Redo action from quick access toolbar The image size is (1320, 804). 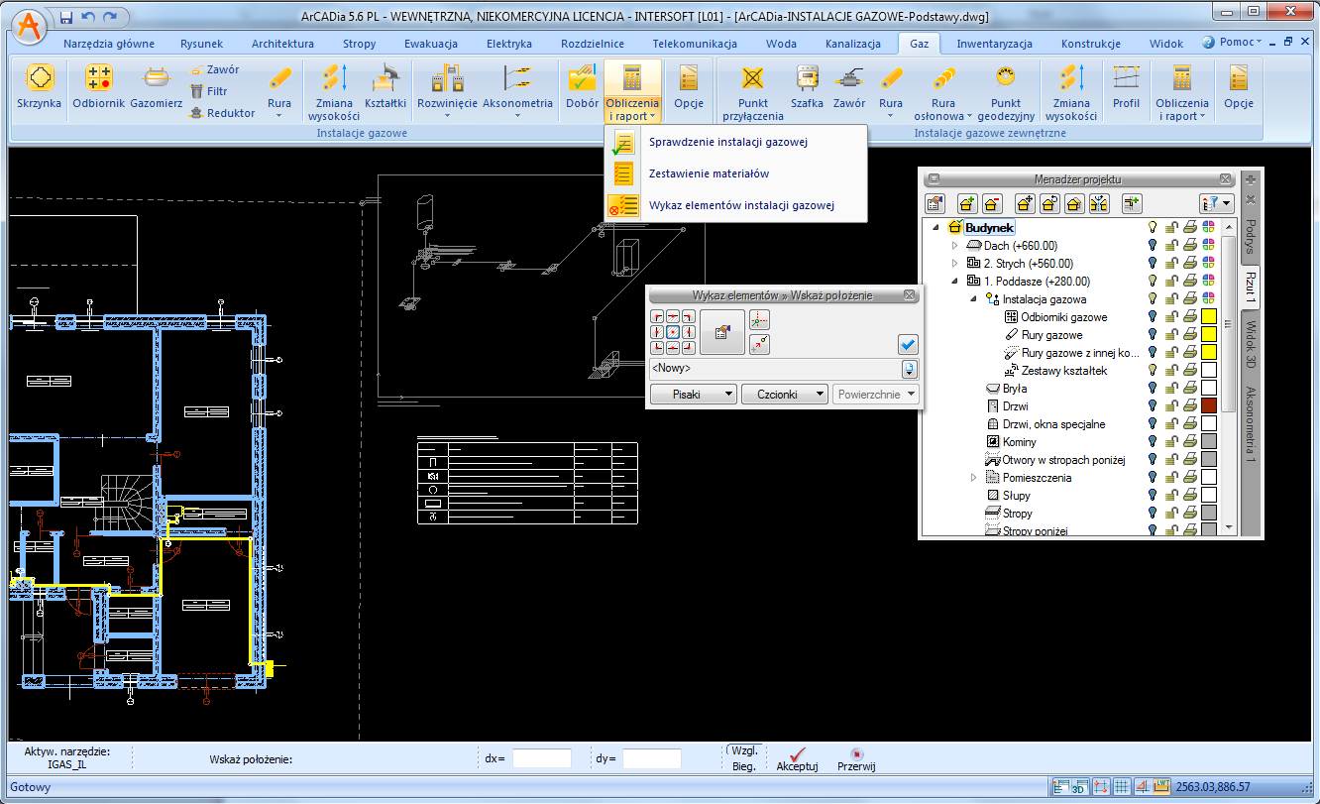click(108, 17)
